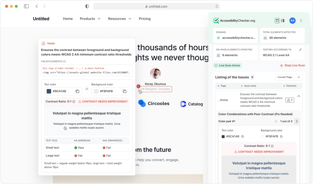Image resolution: width=313 pixels, height=184 pixels.
Task: Click the highlighted UX Designer, Circooles text
Action: (x=155, y=89)
